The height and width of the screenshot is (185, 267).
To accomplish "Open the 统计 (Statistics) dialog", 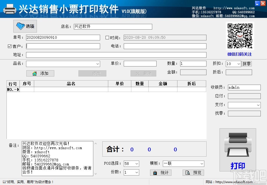I will [161, 173].
